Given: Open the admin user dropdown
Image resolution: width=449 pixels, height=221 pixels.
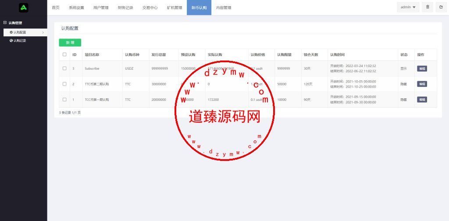Looking at the screenshot, I should [x=408, y=7].
